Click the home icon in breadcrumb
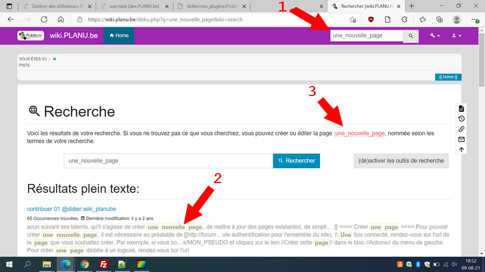 coord(55,59)
